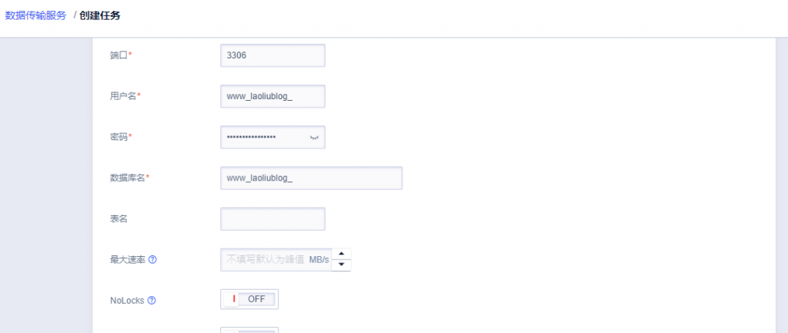Show password using the eye icon

(x=314, y=137)
